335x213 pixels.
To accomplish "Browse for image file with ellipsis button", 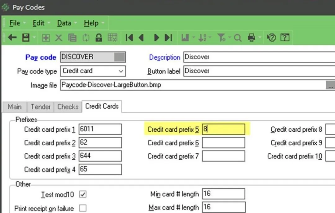I will click(x=331, y=85).
